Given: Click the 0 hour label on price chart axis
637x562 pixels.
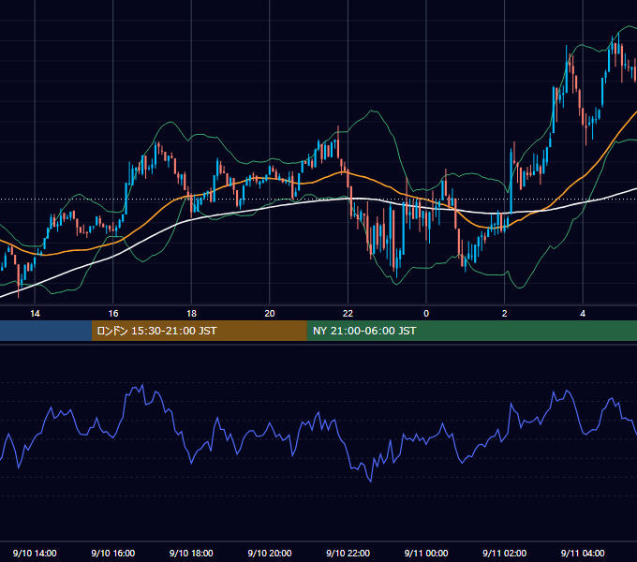Looking at the screenshot, I should (426, 314).
